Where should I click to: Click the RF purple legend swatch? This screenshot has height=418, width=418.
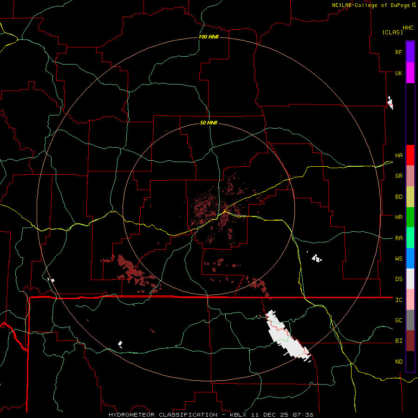(x=410, y=52)
